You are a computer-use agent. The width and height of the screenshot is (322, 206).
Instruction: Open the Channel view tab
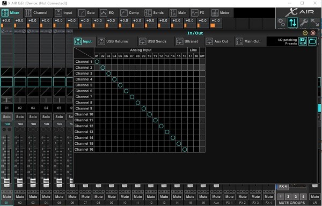point(36,13)
